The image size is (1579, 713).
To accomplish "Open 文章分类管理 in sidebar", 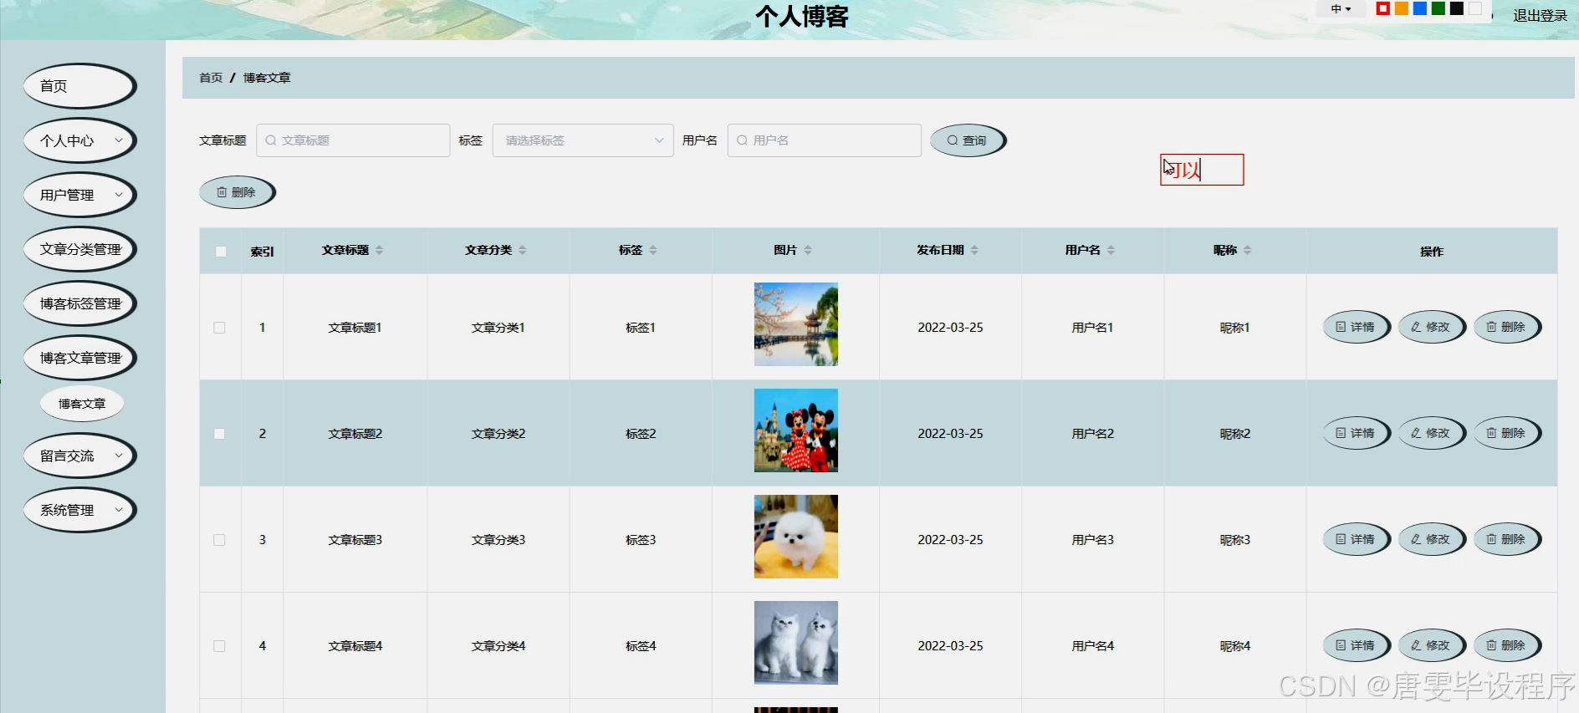I will tap(79, 249).
